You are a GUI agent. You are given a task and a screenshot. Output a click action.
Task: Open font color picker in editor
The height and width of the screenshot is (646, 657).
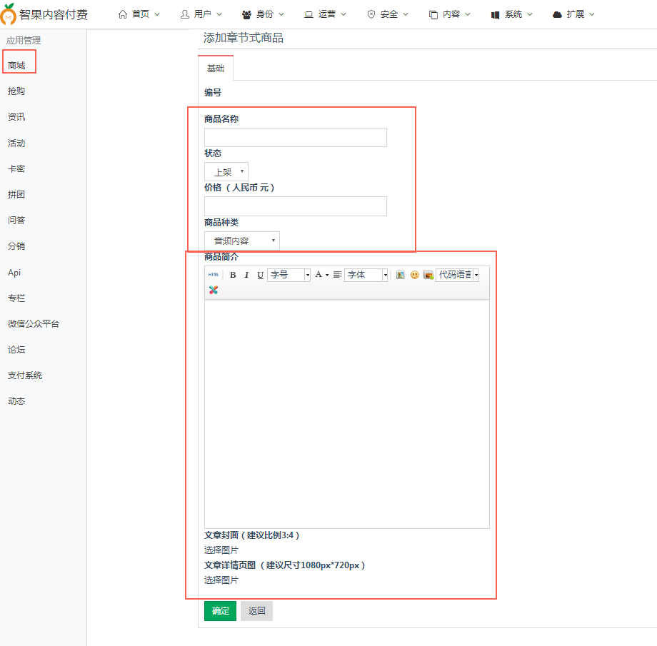click(321, 275)
